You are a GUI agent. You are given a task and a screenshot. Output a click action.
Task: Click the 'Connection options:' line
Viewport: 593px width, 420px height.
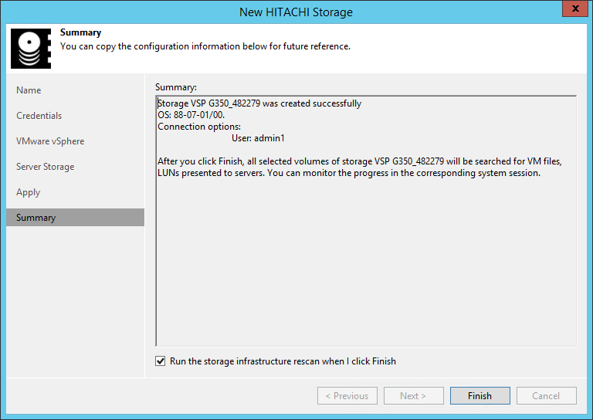coord(199,127)
